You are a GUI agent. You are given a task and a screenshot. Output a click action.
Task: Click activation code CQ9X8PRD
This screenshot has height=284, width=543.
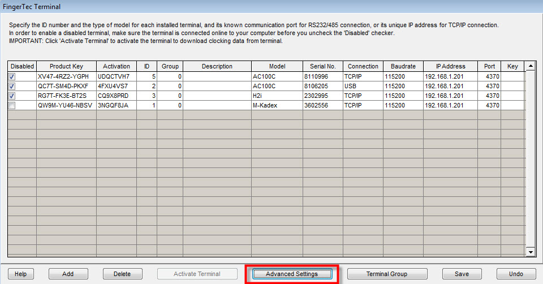tap(117, 96)
